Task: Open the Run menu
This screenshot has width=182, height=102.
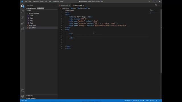Action: pyautogui.click(x=50, y=2)
